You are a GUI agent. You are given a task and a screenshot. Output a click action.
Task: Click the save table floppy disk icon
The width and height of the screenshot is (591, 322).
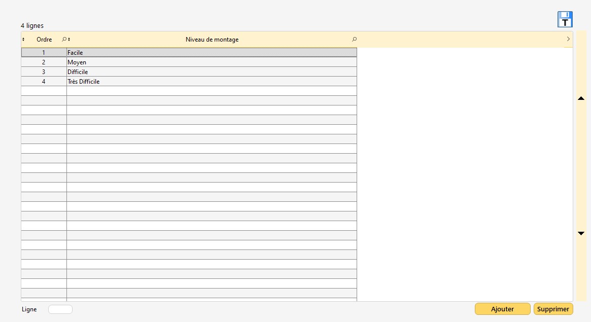tap(565, 19)
